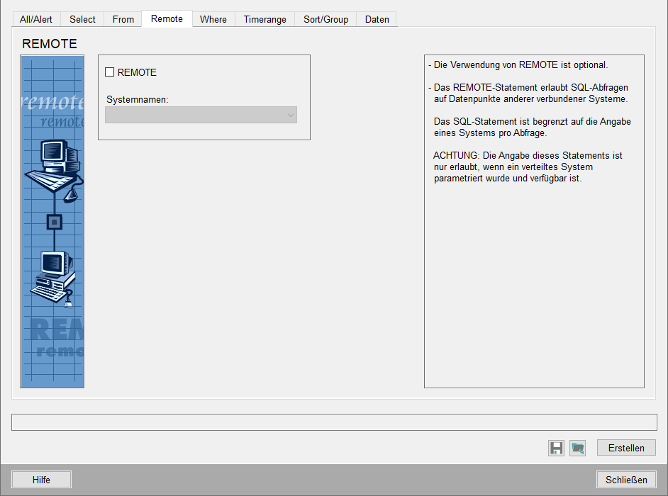668x496 pixels.
Task: Click the Erstellen button
Action: point(626,448)
